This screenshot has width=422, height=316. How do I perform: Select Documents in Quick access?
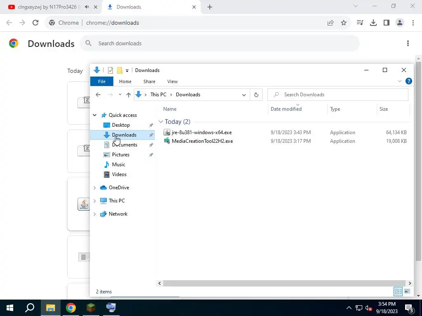click(x=124, y=145)
